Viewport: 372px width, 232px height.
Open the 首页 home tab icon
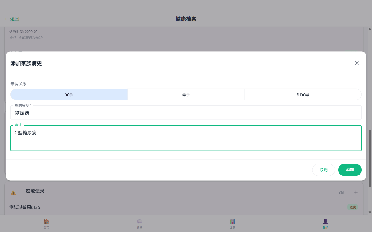[46, 222]
